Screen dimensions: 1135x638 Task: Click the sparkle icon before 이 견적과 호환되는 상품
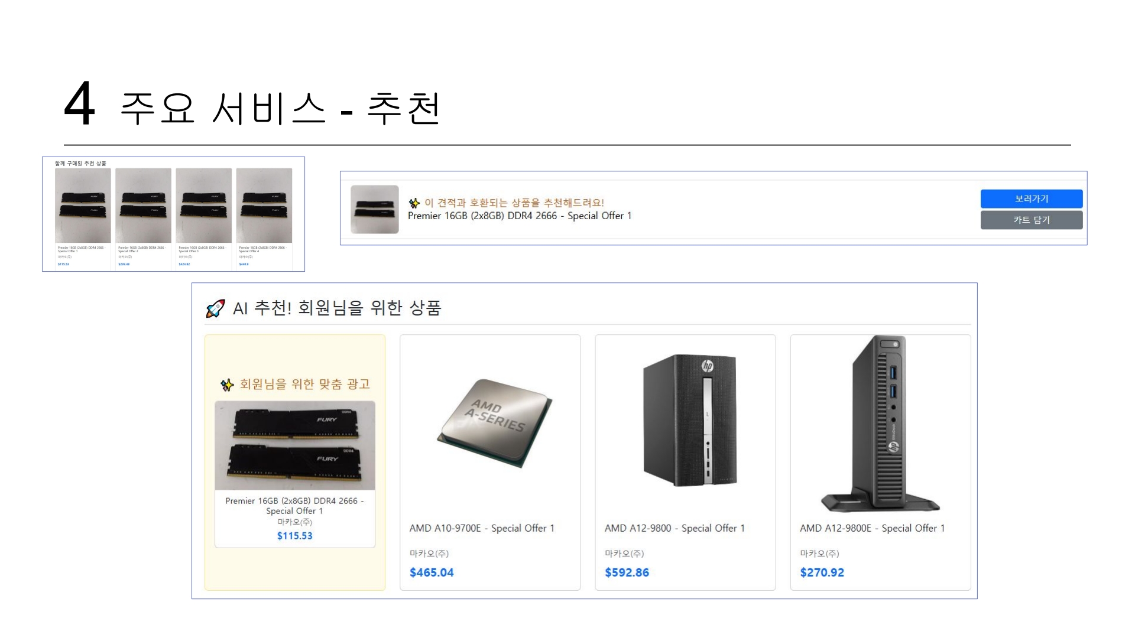tap(414, 203)
